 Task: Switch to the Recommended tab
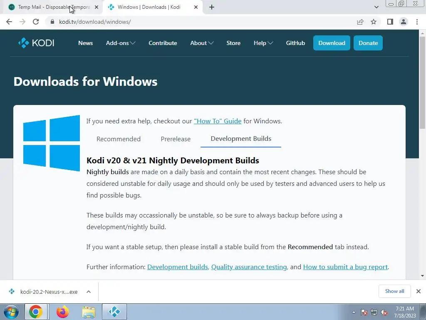[119, 139]
